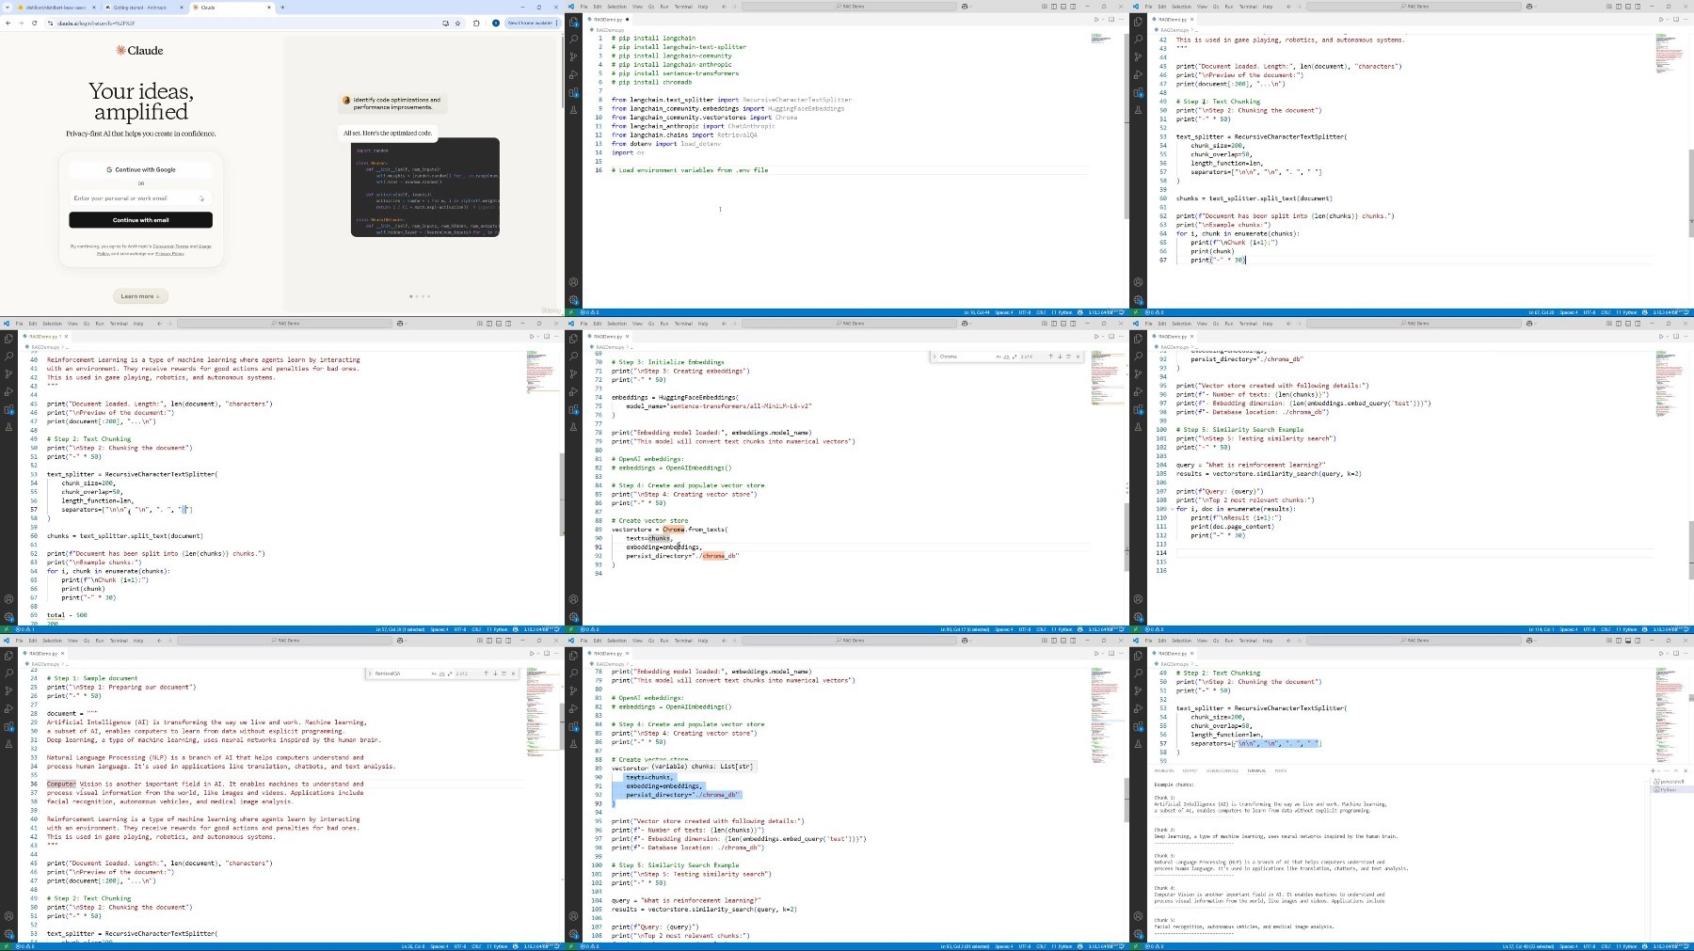
Task: Switch to PORTS tab in terminal panel
Action: click(x=1280, y=770)
